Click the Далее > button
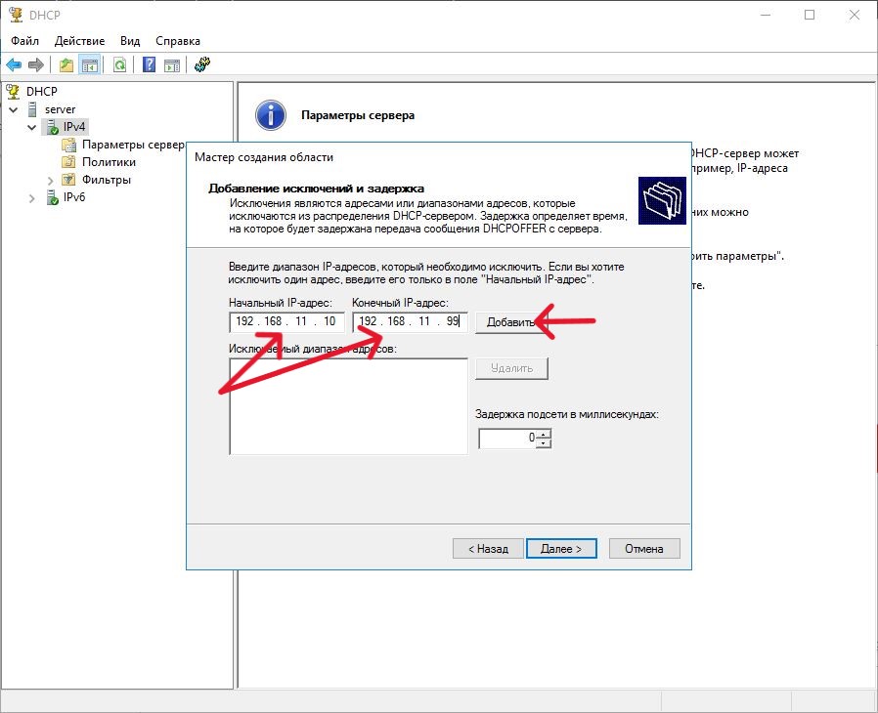878x713 pixels. click(561, 549)
